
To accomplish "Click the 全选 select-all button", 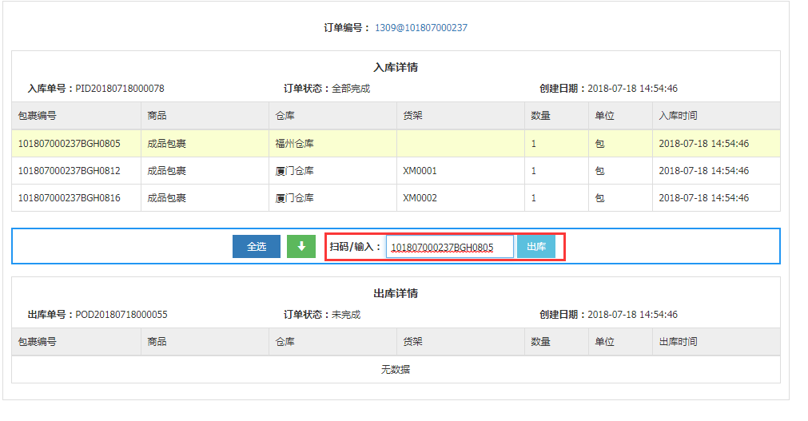I will [256, 247].
